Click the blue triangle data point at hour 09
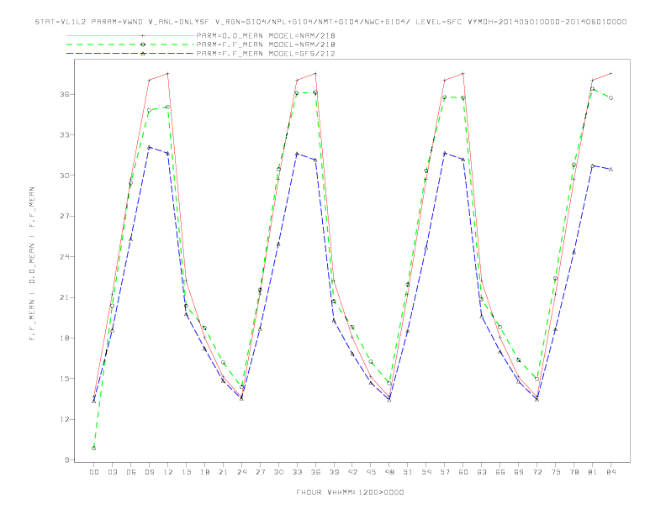The width and height of the screenshot is (666, 514). (149, 147)
